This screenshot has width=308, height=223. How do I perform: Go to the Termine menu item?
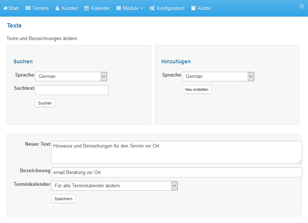tap(37, 8)
